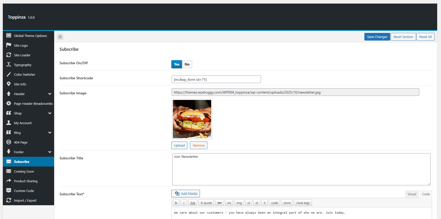
Task: Expand the Header submenu arrow
Action: [x=50, y=94]
